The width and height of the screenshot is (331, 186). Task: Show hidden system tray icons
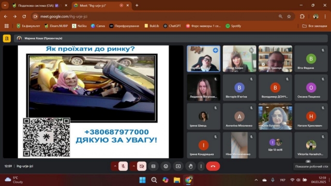tap(256, 180)
